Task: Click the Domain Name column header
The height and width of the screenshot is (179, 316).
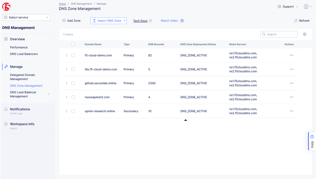Action: pyautogui.click(x=93, y=44)
